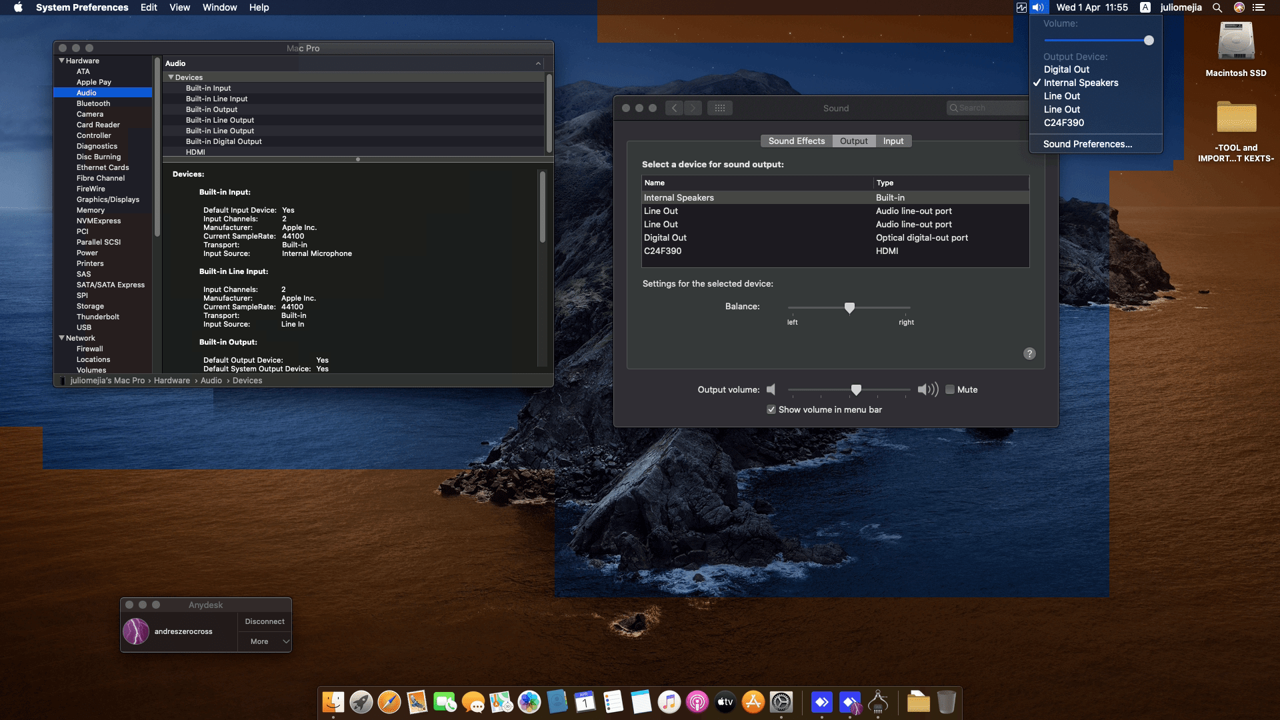Screen dimensions: 1280x720
Task: Collapse the Devices disclosure triangle
Action: click(172, 77)
